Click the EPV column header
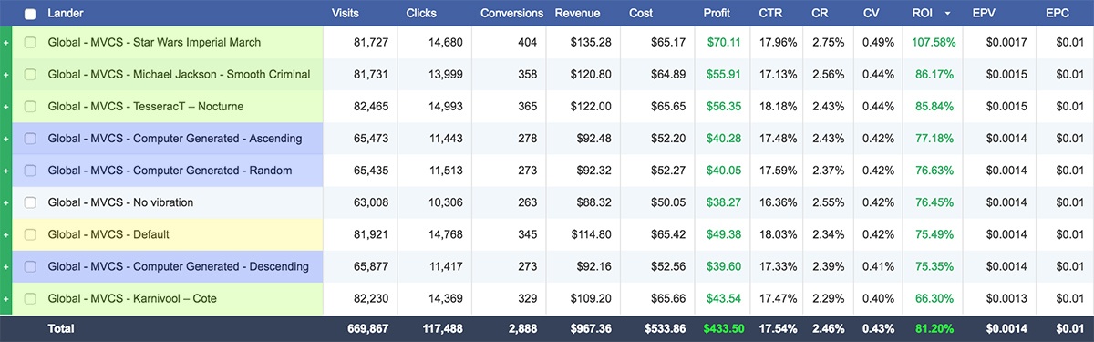Screen dimensions: 1094x342 point(986,13)
